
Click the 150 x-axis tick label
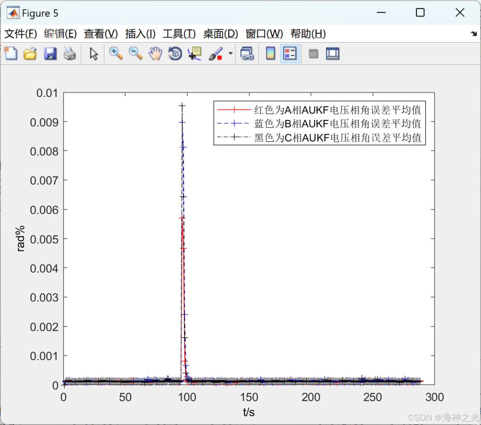click(x=249, y=397)
